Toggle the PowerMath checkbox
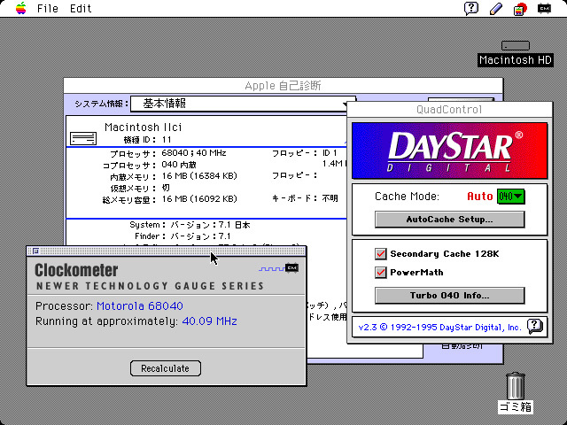Viewport: 567px width, 425px height. coord(381,272)
